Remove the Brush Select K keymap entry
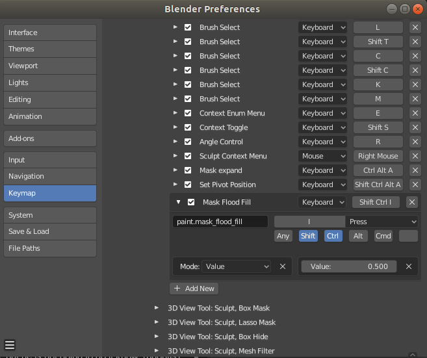The width and height of the screenshot is (427, 358). click(415, 84)
